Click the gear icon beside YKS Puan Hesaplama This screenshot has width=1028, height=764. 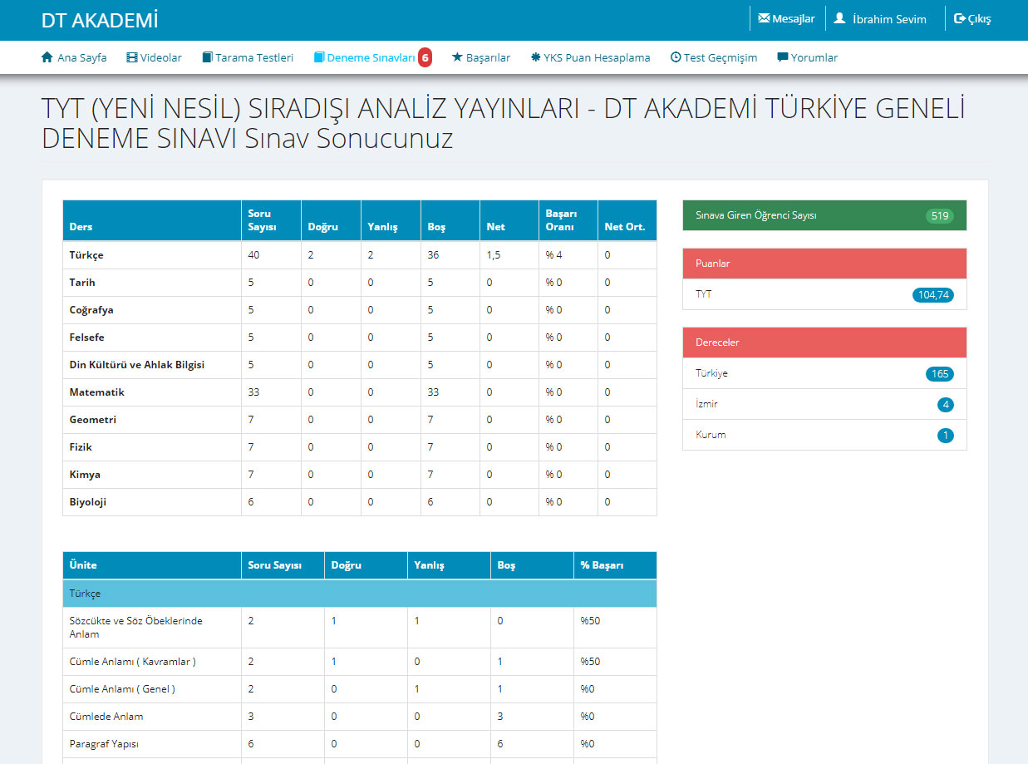[x=535, y=57]
